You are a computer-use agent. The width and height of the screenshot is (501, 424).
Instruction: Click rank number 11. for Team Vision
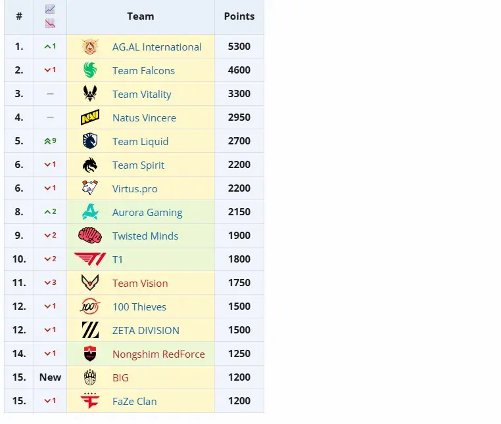point(19,283)
